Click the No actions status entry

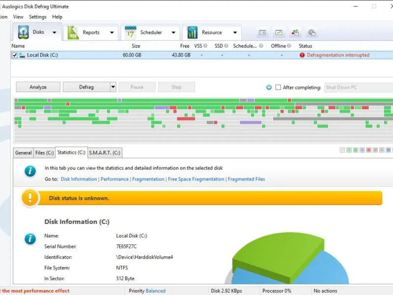(325, 291)
